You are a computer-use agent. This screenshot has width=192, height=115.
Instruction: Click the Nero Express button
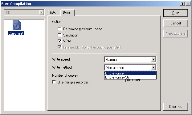click(x=175, y=33)
